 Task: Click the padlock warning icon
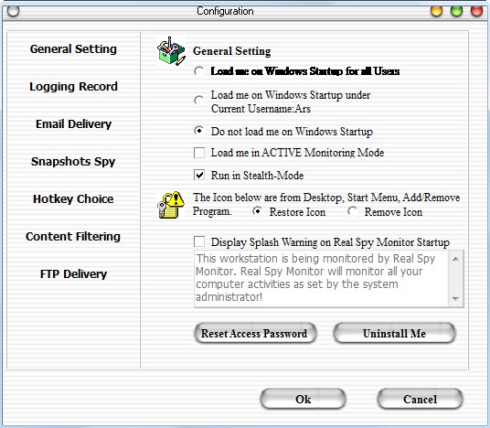[171, 205]
